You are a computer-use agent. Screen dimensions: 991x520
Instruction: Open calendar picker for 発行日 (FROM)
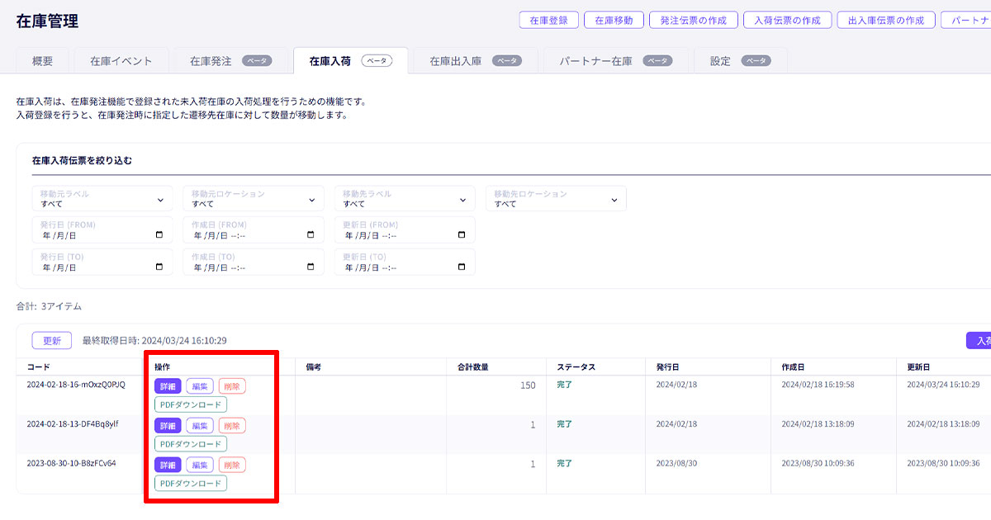pyautogui.click(x=159, y=234)
